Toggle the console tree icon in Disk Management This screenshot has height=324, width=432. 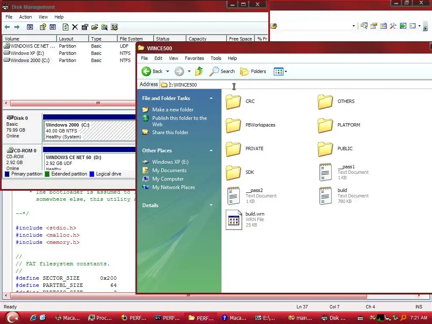(30, 27)
